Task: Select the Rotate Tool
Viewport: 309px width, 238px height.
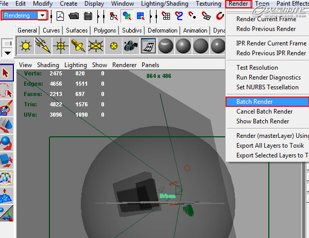Action: click(x=6, y=143)
